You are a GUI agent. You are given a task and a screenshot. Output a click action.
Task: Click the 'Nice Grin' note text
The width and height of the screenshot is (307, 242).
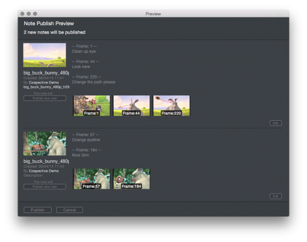click(x=80, y=155)
